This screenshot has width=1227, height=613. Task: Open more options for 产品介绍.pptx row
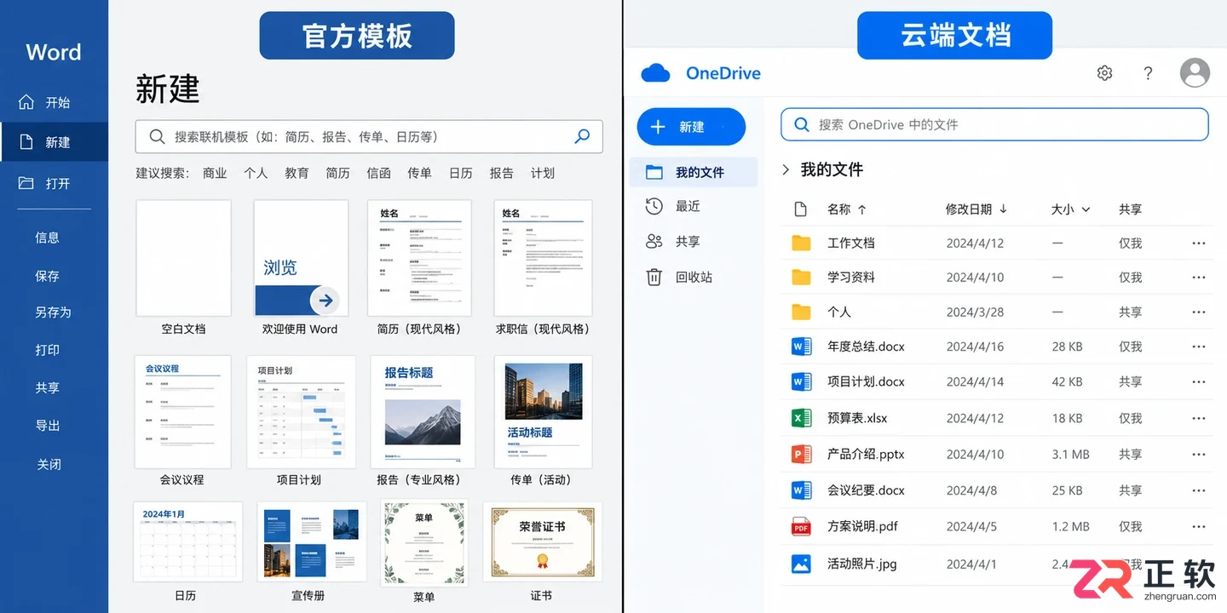pos(1199,455)
